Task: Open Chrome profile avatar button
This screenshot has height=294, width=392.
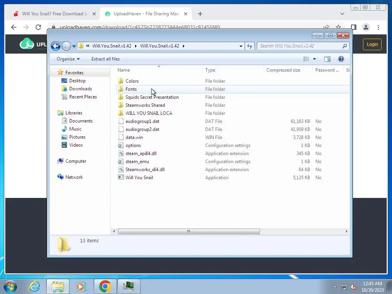Action: (366, 27)
